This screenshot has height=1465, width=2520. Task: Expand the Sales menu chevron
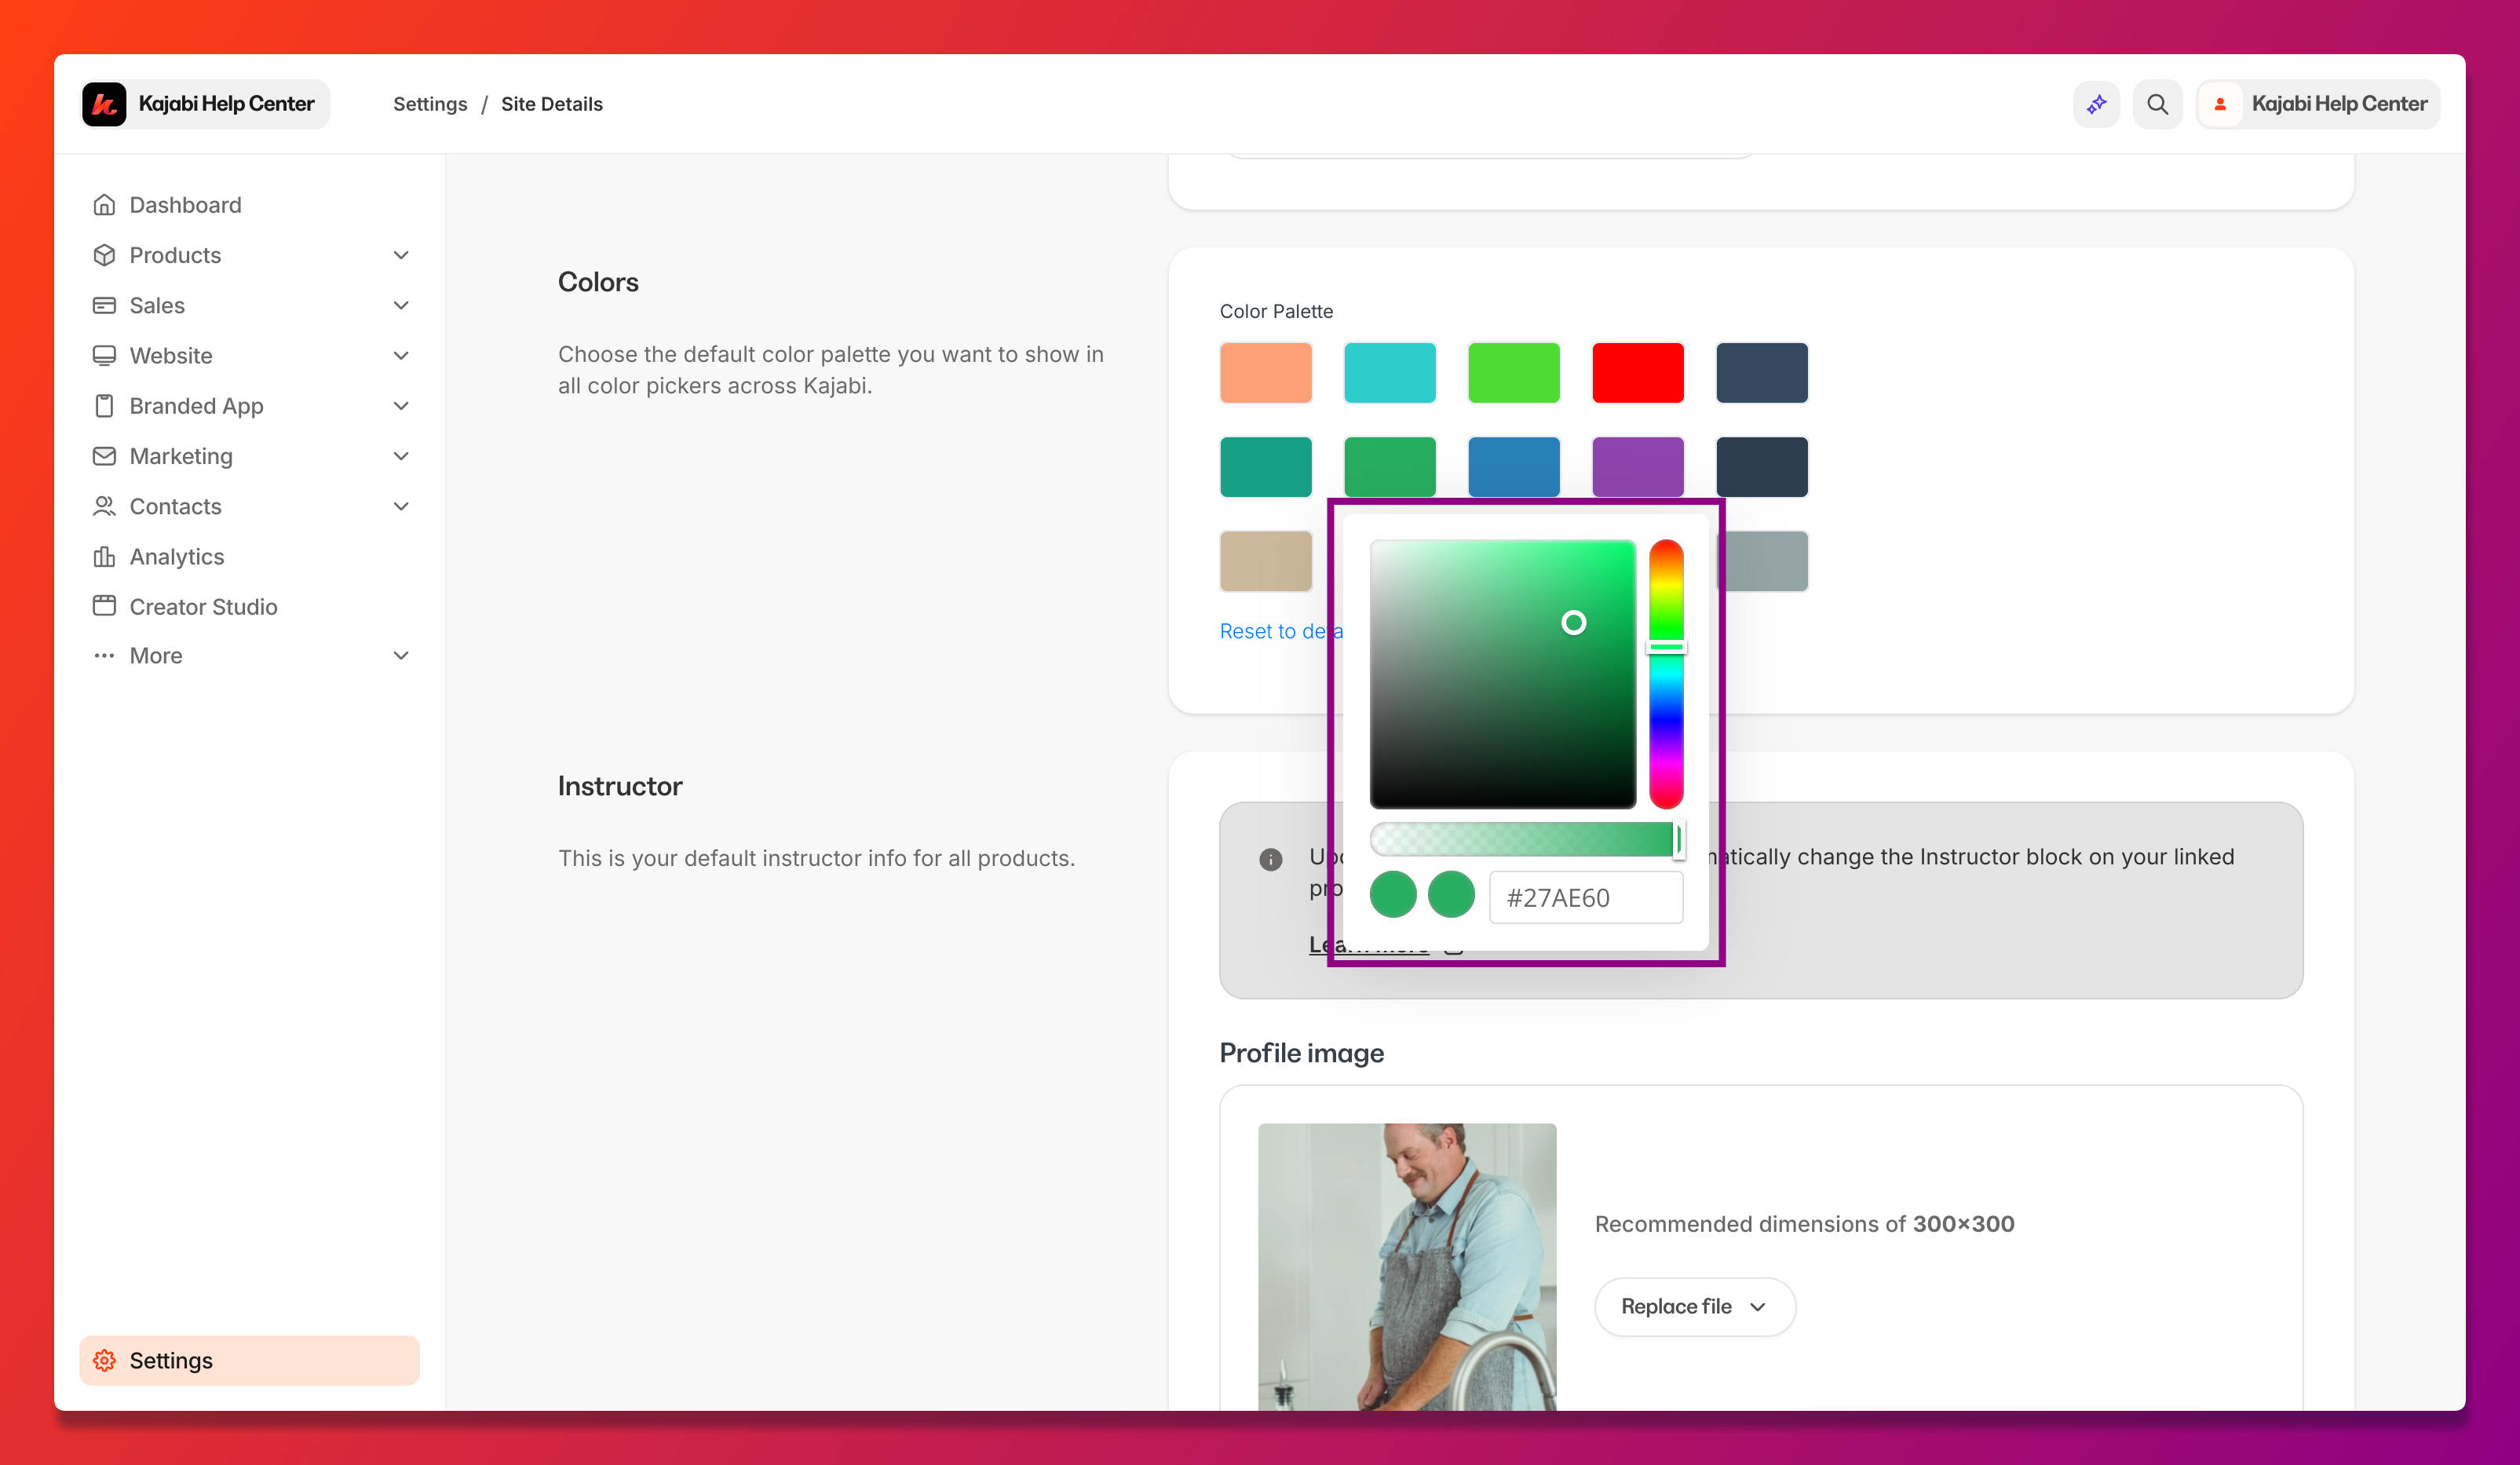coord(401,305)
